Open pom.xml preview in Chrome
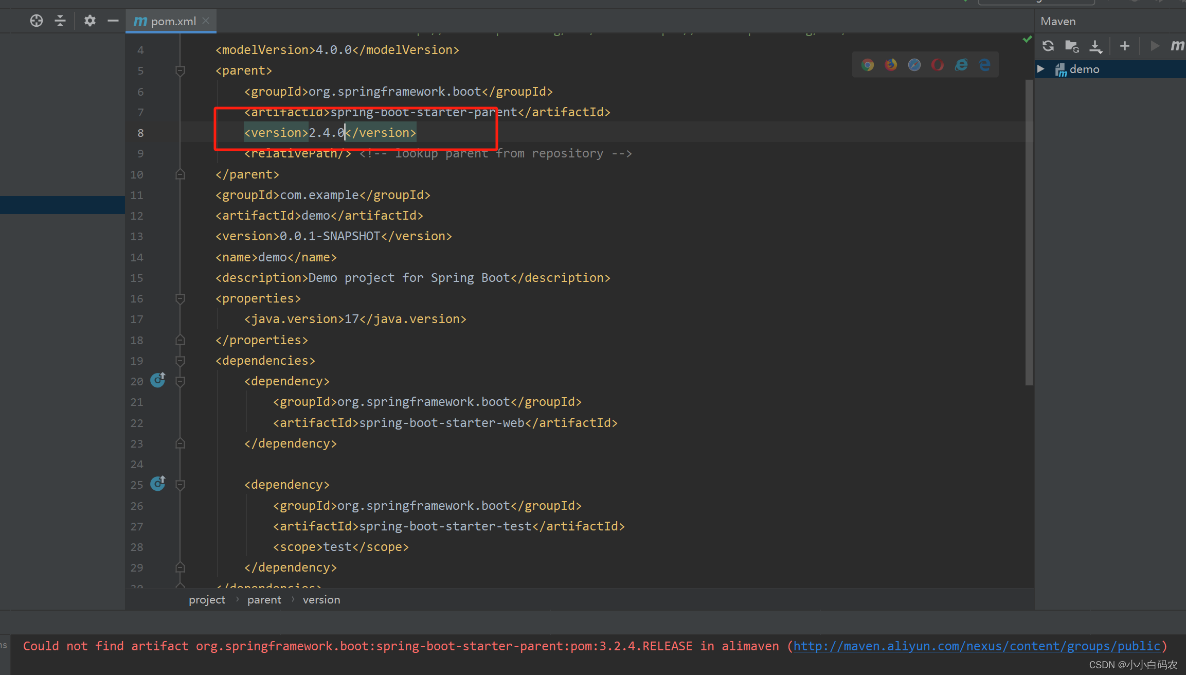 coord(868,65)
